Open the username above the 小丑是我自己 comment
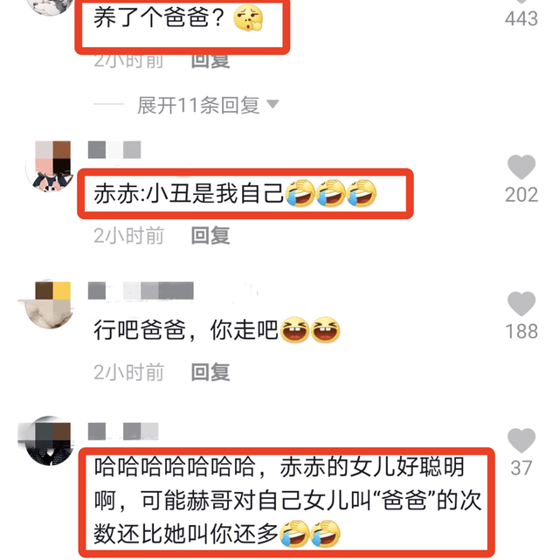Viewport: 559px width, 560px height. (x=114, y=149)
